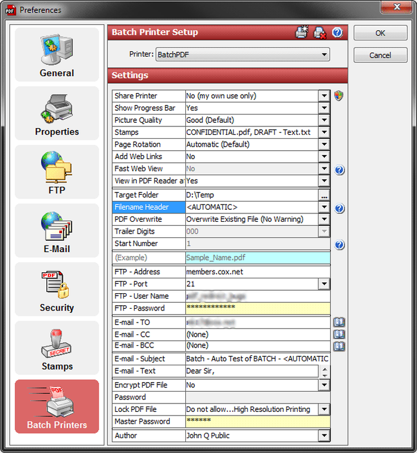
Task: Open help from the Batch Printer Setup header
Action: point(337,32)
